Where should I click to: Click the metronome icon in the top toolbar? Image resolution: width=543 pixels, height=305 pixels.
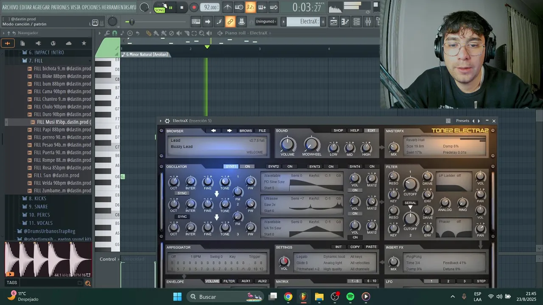pos(228,7)
